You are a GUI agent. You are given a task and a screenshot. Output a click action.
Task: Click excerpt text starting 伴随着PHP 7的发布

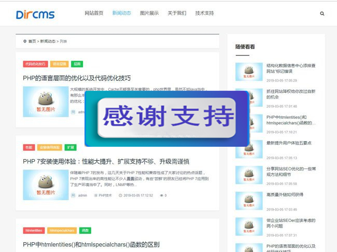(139, 179)
